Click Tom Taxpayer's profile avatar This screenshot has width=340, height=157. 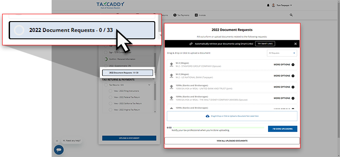[273, 5]
